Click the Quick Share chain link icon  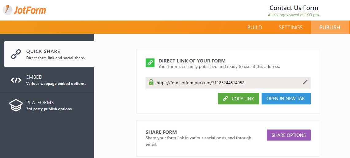pos(16,54)
